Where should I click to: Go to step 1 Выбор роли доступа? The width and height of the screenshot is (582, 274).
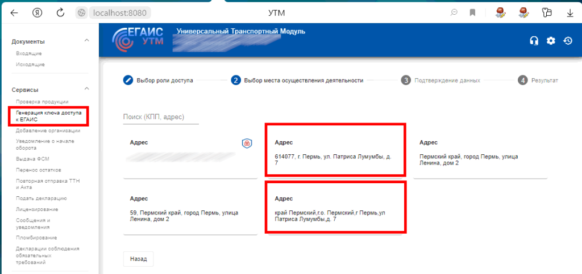point(158,80)
